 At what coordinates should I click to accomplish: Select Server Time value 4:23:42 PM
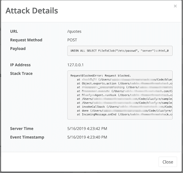click(87, 129)
